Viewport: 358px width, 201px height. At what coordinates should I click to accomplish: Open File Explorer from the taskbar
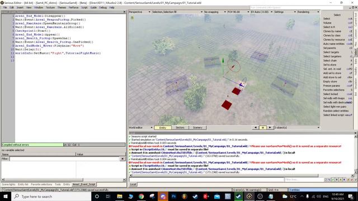point(119,196)
